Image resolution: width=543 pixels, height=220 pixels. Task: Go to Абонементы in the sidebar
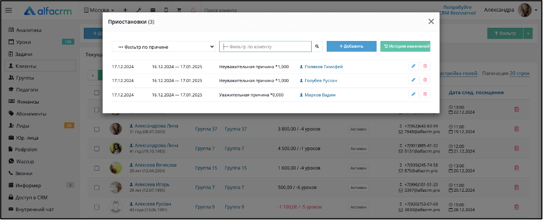[x=31, y=114]
